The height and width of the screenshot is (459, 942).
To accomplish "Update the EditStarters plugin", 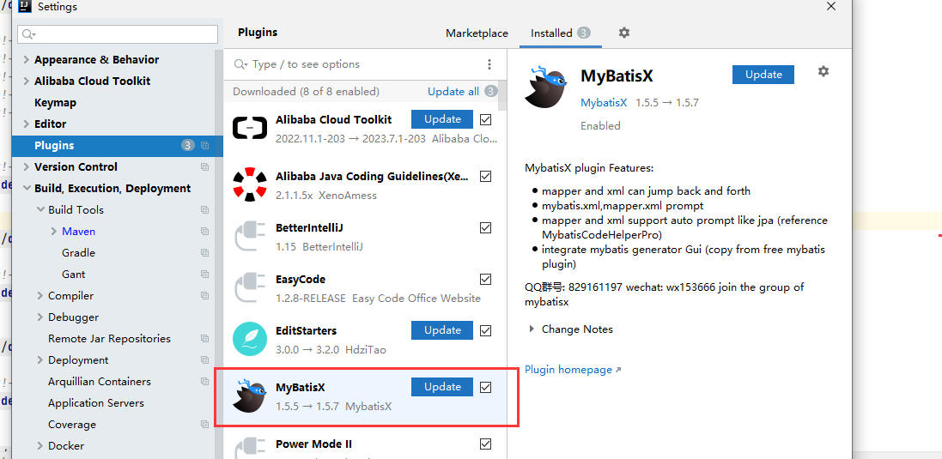I will point(442,330).
